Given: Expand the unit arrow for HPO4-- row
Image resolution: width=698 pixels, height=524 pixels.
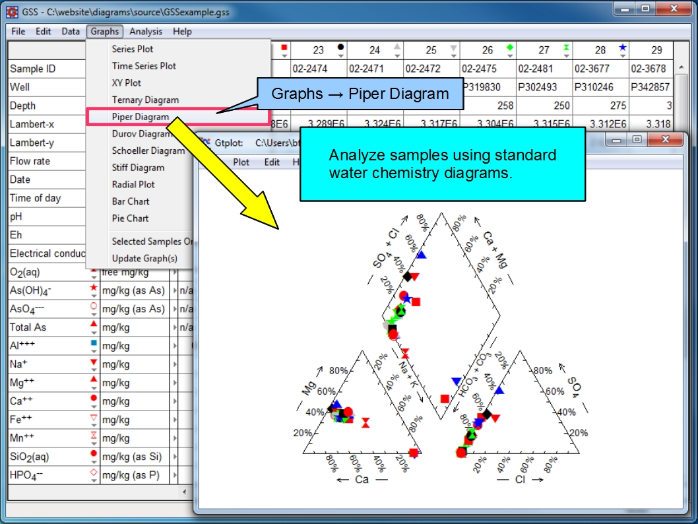Looking at the screenshot, I should tap(174, 475).
